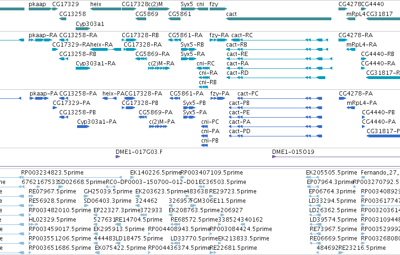The height and width of the screenshot is (255, 400).
Task: Click transcript cni-RC
Action: [x=205, y=64]
